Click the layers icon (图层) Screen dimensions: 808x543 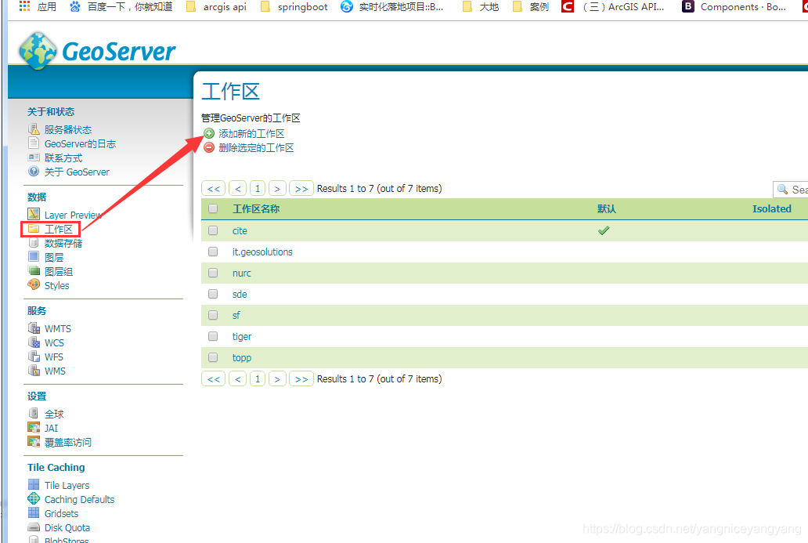point(34,257)
